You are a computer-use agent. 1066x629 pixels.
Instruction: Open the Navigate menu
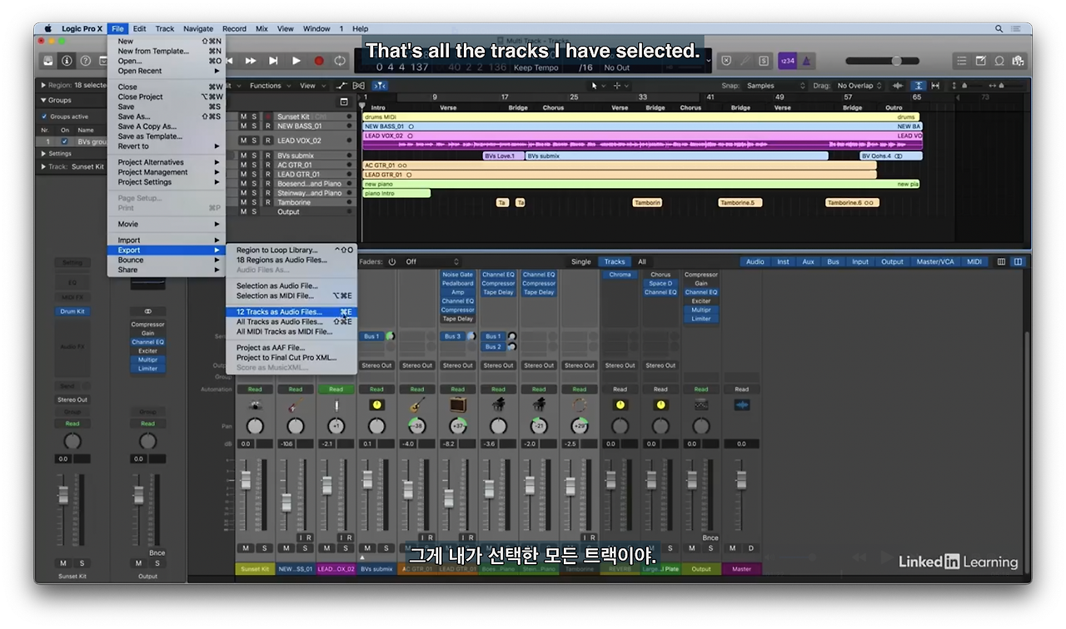(198, 28)
